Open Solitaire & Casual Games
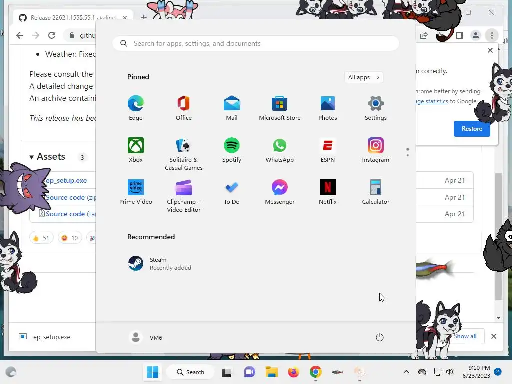The width and height of the screenshot is (512, 384). 184,154
